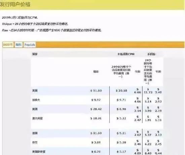This screenshot has height=155, width=185.
Task: Select the middle tab left of PopAds
Action: pos(18,45)
